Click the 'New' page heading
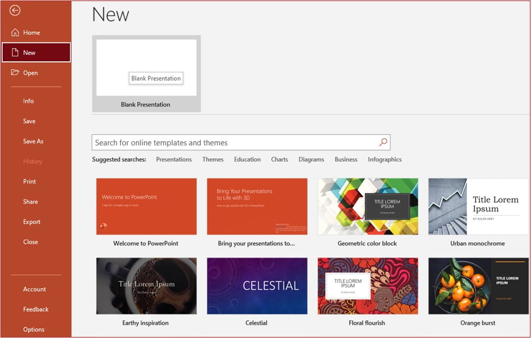Screen dimensions: 531x338 111,14
